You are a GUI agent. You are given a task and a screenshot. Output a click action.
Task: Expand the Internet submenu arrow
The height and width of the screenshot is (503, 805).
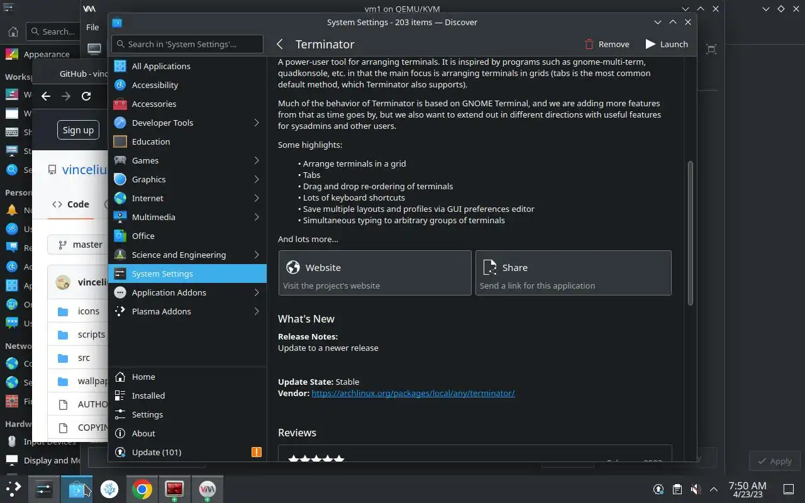pos(257,198)
